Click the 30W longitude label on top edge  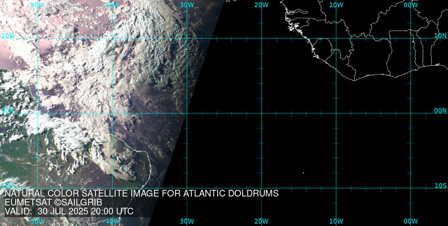coord(187,5)
